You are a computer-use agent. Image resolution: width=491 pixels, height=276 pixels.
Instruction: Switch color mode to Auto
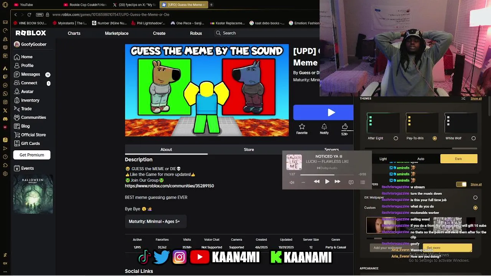coord(421,159)
